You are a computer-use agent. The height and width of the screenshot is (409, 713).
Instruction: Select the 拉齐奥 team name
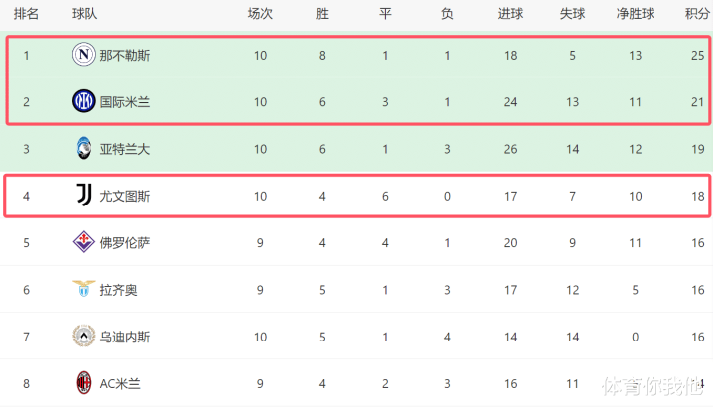[118, 290]
